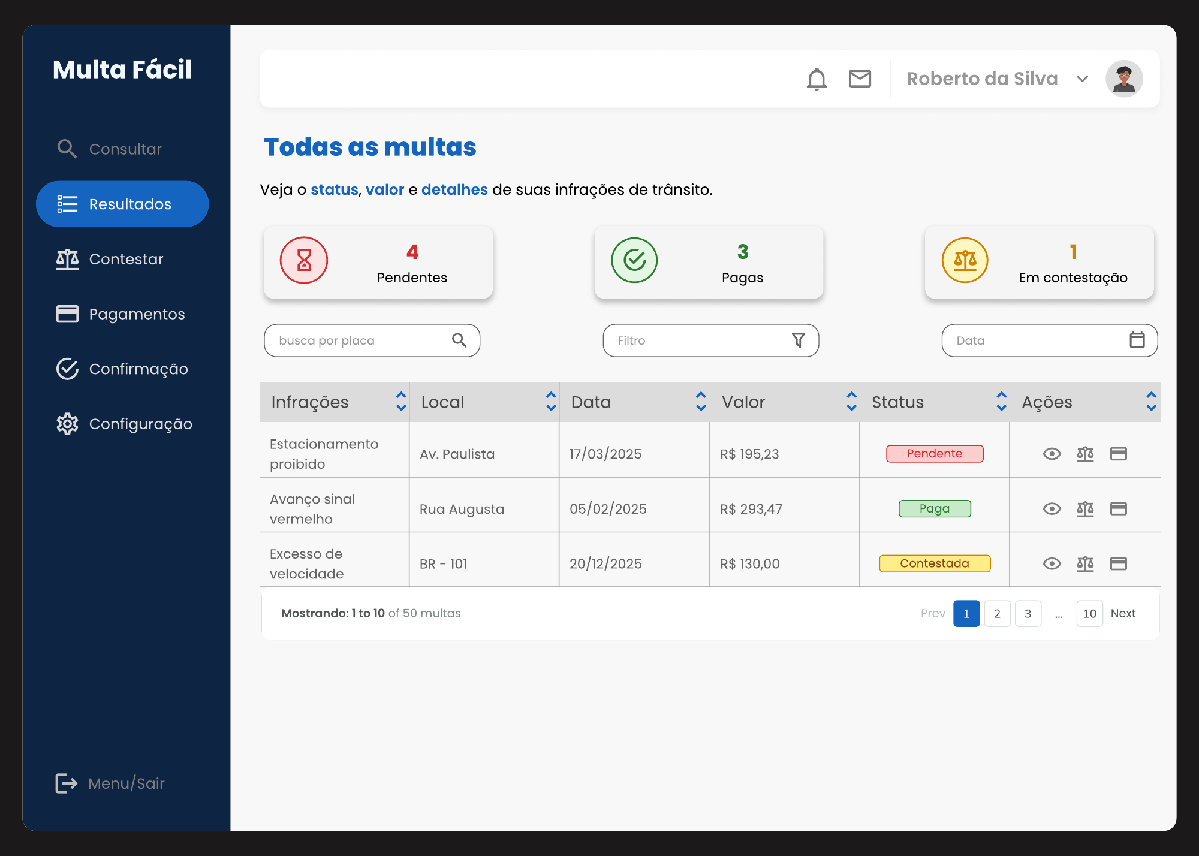Click the Pendentes hourglass icon

point(304,260)
